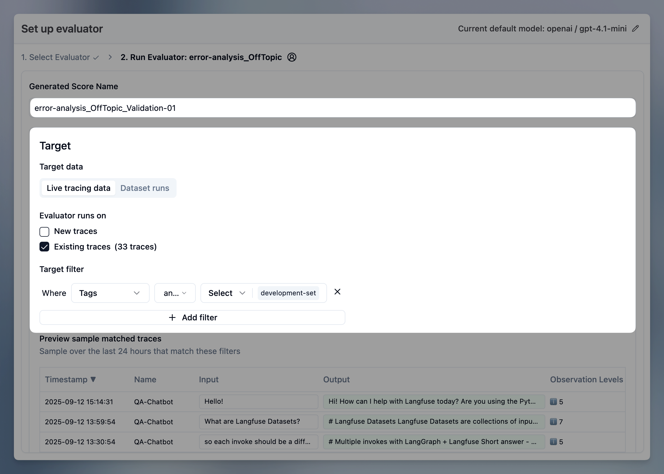Open the Tags filter dropdown
Screen dimensions: 664x474
[110, 293]
